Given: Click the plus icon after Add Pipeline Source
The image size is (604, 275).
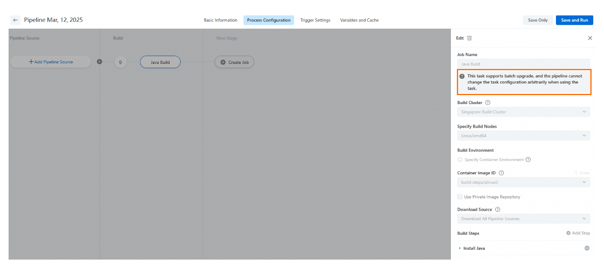Looking at the screenshot, I should [x=100, y=62].
